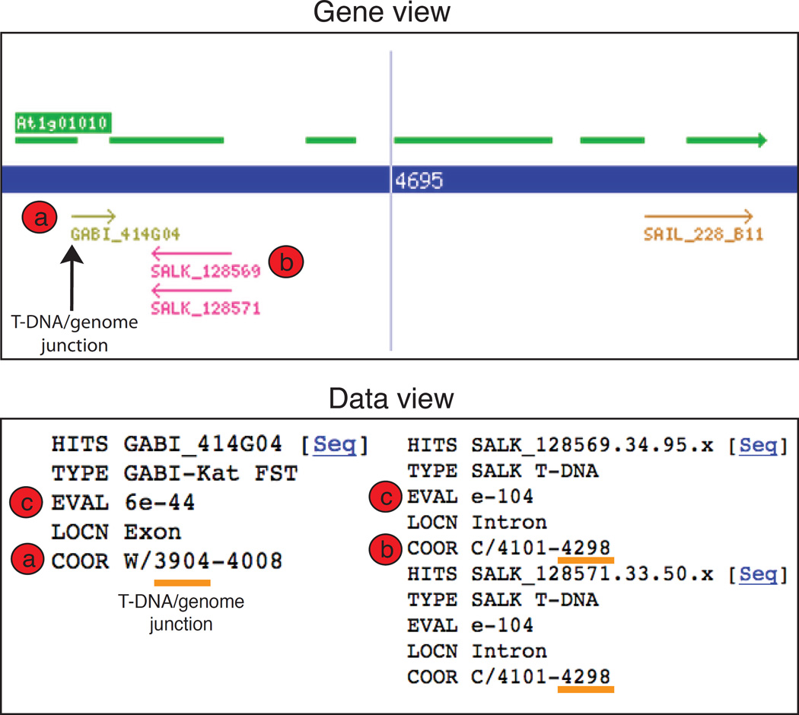Click the EVAL 6e-44 value

pos(160,503)
